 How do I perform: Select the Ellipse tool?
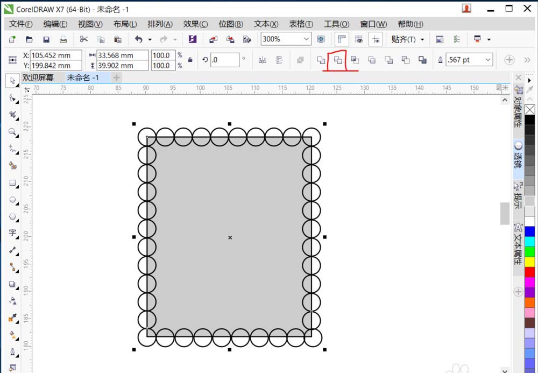(x=13, y=200)
